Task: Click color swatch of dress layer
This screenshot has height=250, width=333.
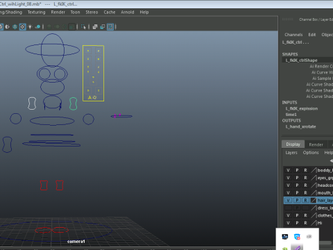Action: [x=314, y=208]
